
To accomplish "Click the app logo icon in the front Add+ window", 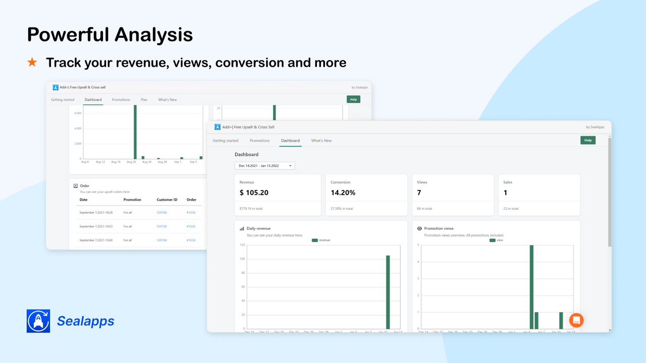I will click(x=218, y=127).
